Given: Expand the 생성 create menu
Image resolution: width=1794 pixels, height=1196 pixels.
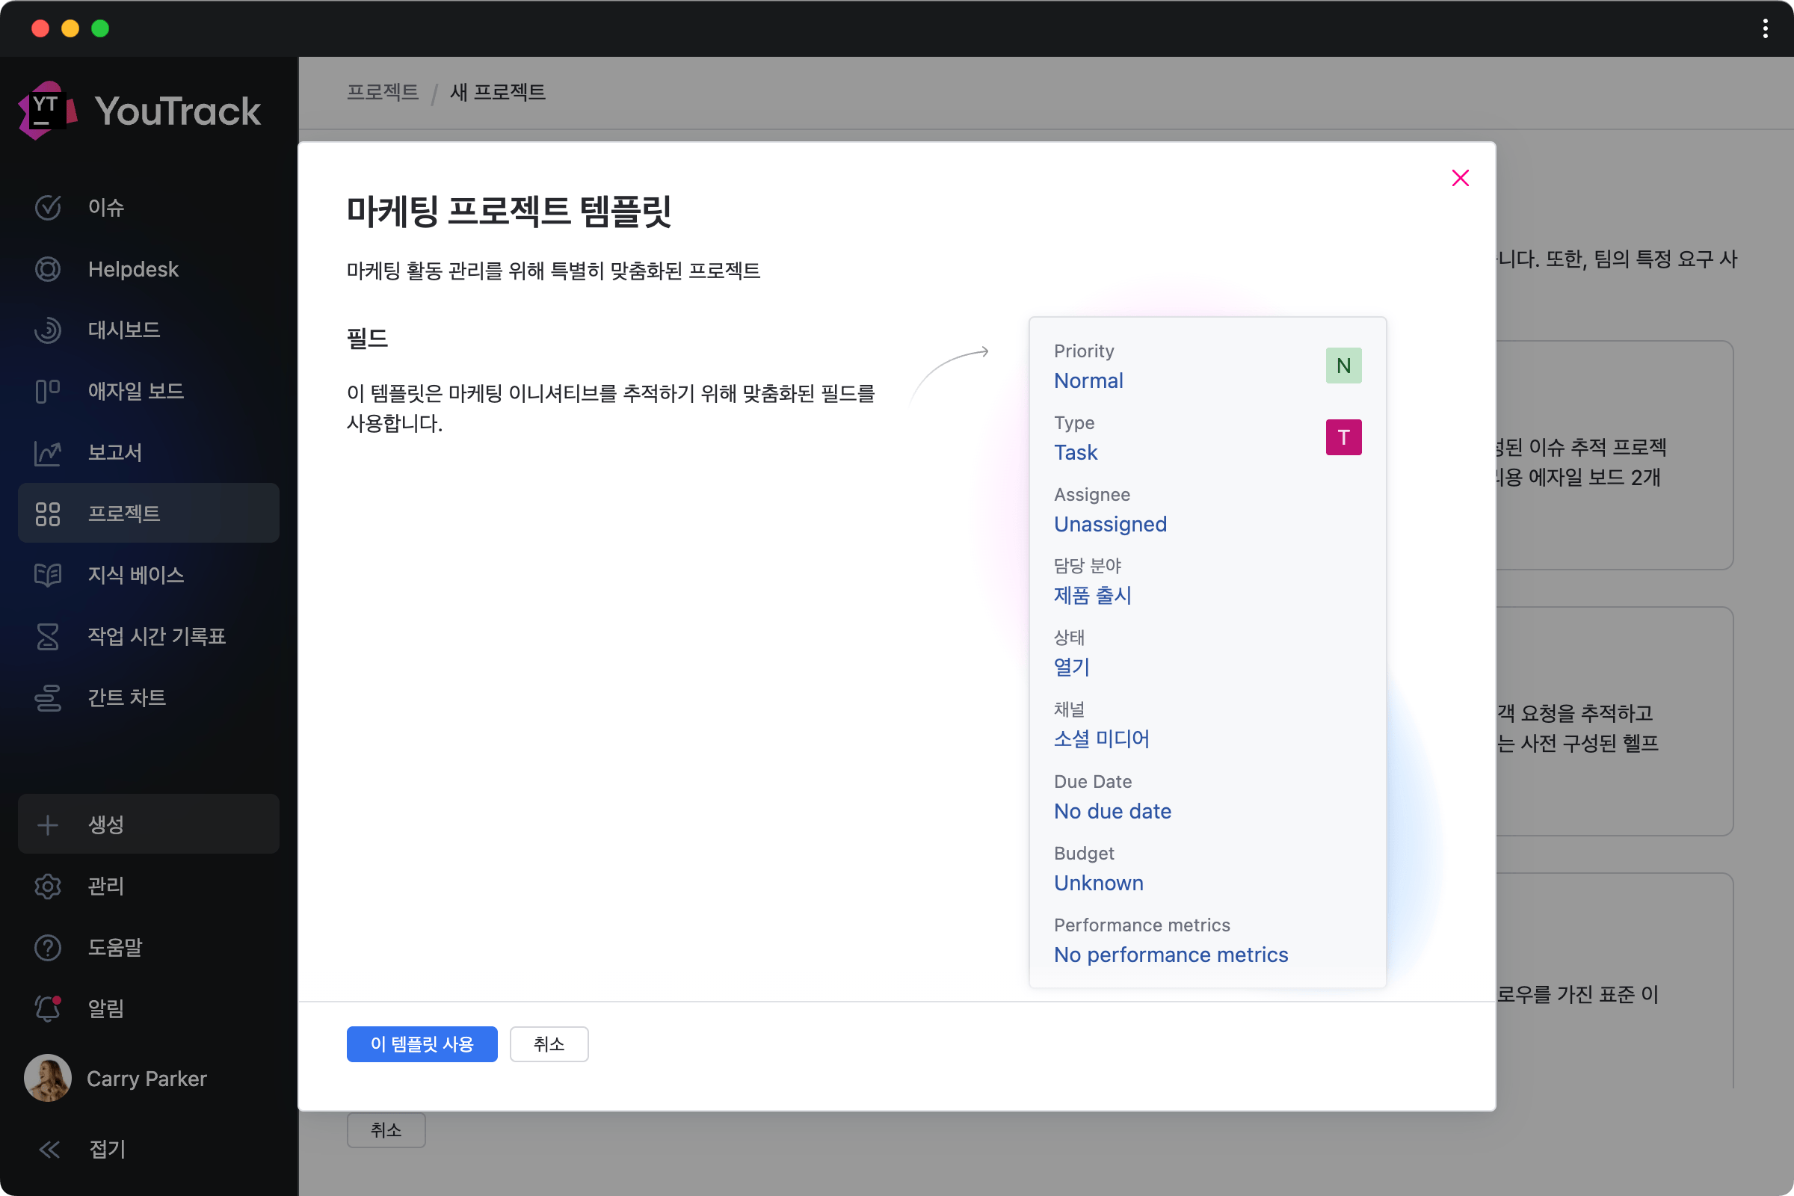Looking at the screenshot, I should click(x=148, y=824).
